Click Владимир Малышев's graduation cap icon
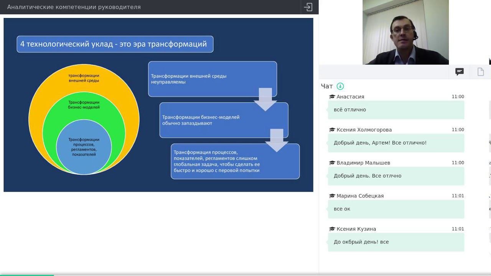 (x=332, y=163)
